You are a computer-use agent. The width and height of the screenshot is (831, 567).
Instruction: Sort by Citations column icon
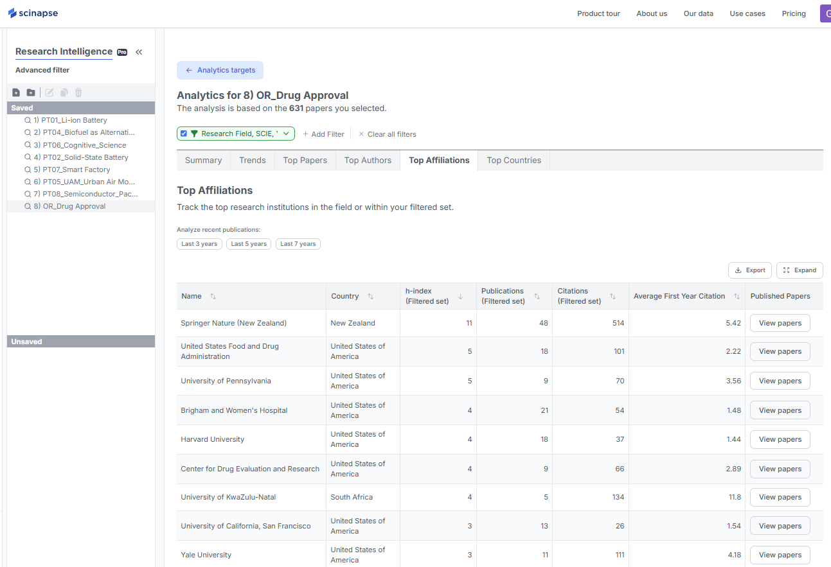click(612, 297)
